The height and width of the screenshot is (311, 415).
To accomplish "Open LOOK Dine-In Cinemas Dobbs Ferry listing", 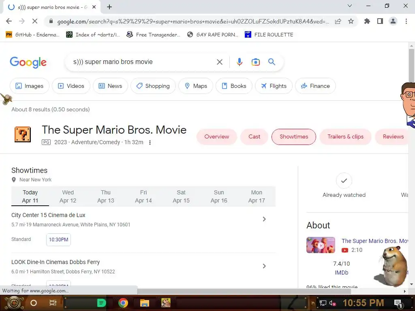I will pos(55,262).
